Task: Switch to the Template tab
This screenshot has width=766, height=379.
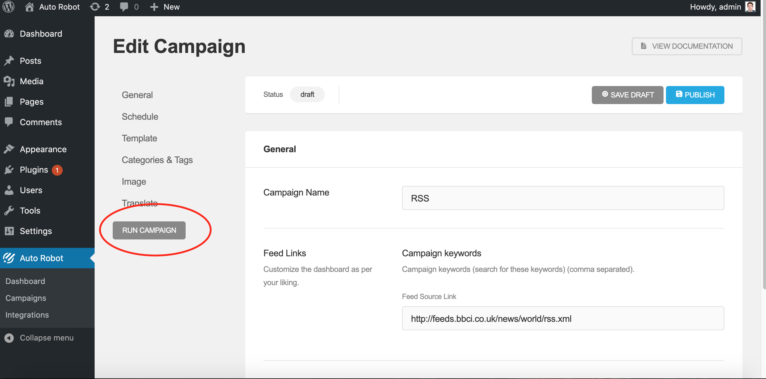Action: [x=139, y=138]
